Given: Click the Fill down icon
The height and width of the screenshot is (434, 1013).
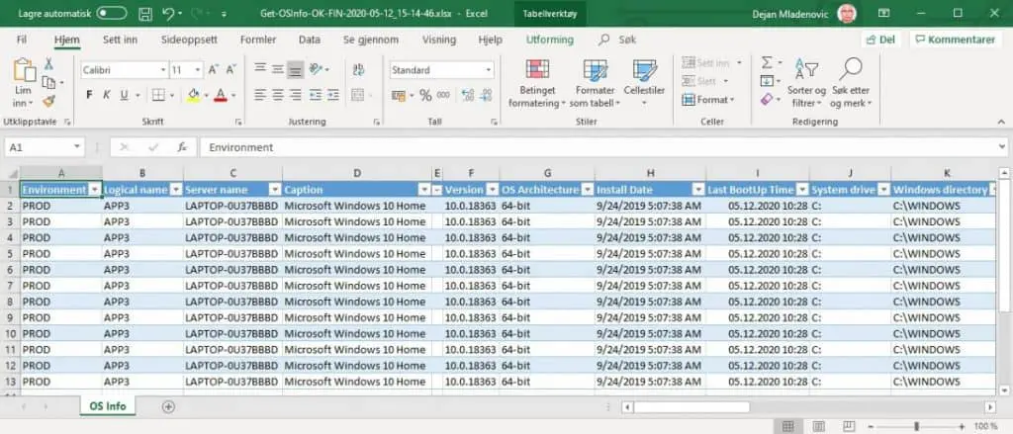Looking at the screenshot, I should 767,81.
